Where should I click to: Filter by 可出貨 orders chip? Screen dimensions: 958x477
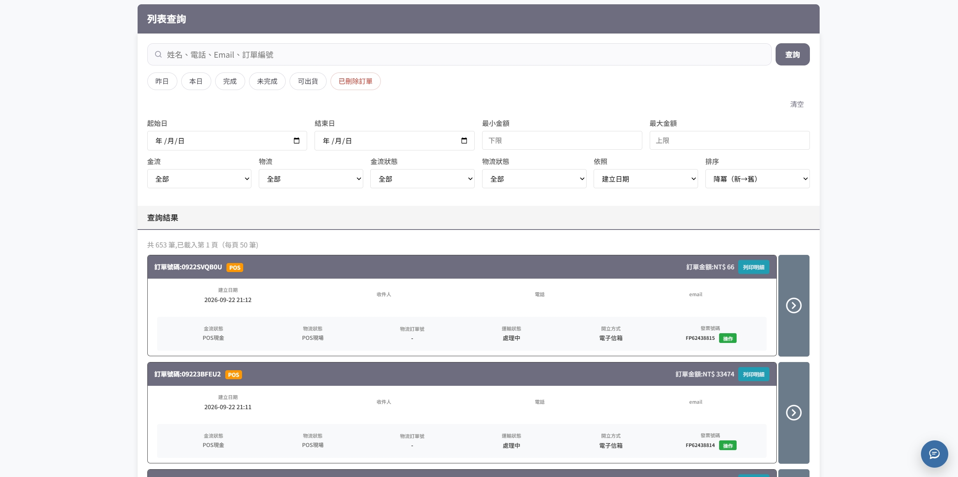[x=308, y=81]
